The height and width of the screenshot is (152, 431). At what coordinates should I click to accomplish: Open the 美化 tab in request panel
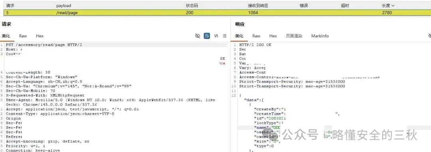[6, 36]
